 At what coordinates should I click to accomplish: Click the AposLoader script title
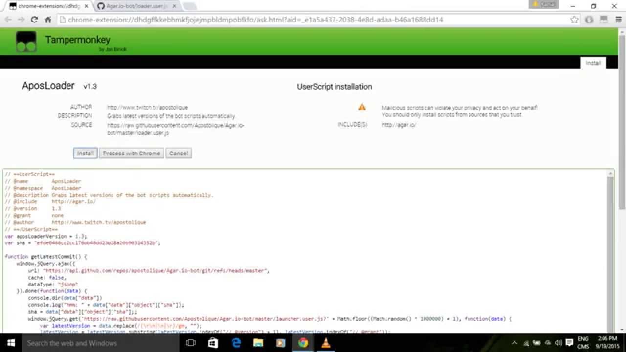click(x=48, y=86)
